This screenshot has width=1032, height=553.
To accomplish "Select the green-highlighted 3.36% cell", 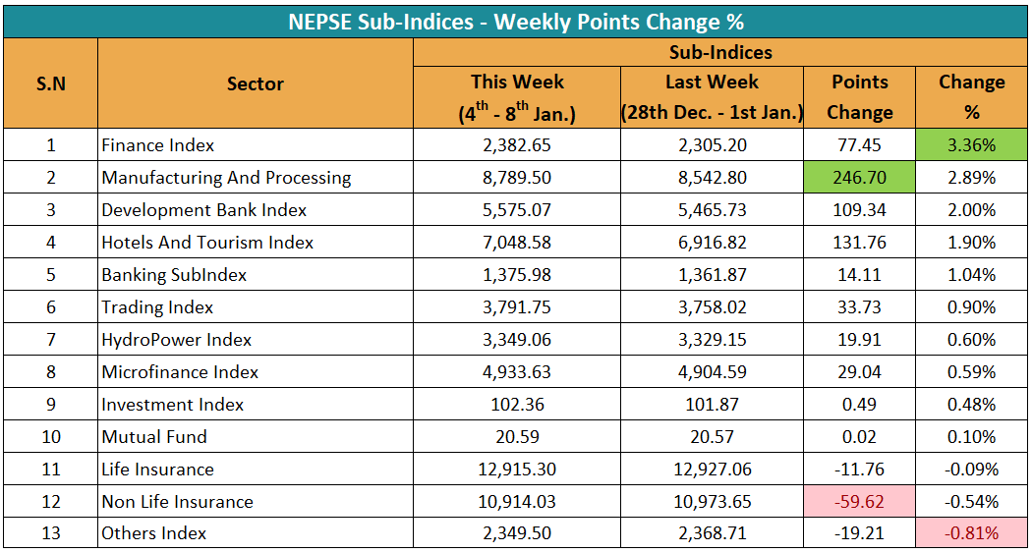I will point(971,145).
